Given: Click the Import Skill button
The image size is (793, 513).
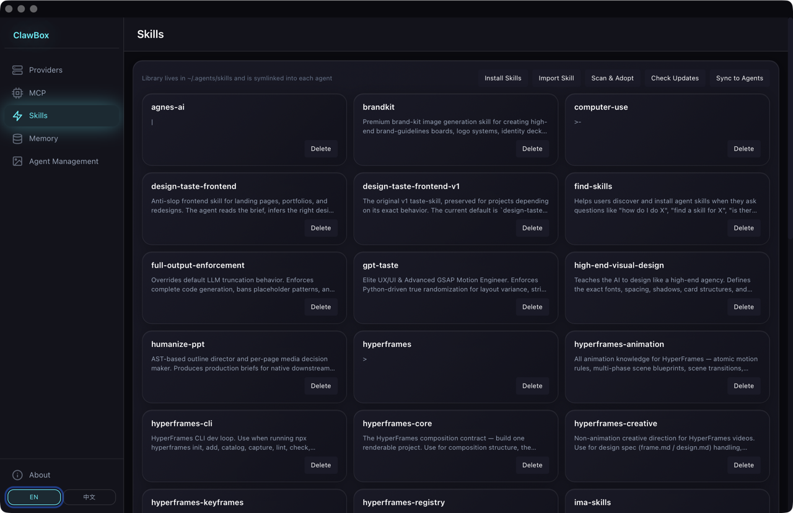Looking at the screenshot, I should click(556, 78).
